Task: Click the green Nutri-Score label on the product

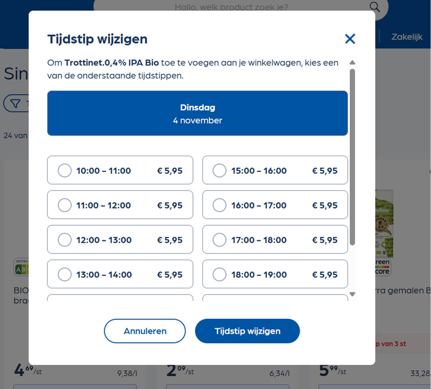Action: [18, 269]
